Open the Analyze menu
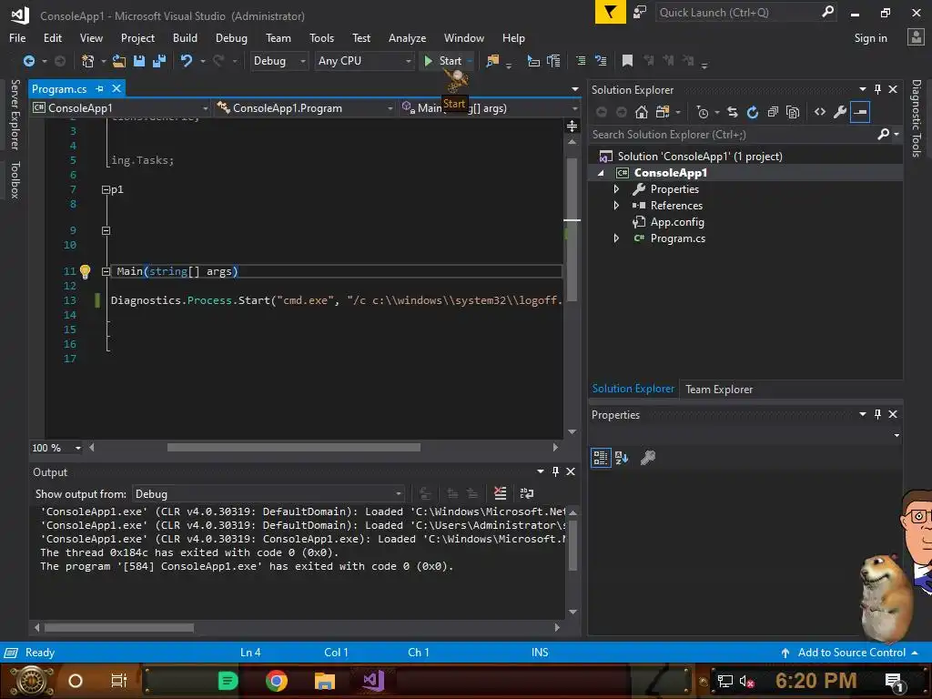 (x=407, y=38)
